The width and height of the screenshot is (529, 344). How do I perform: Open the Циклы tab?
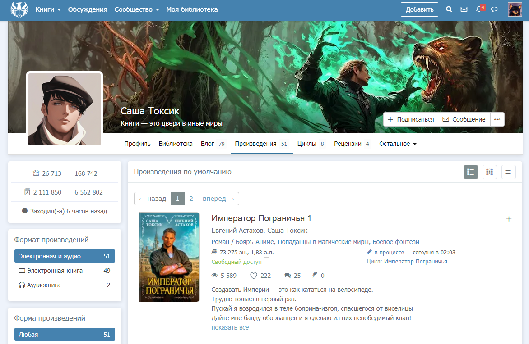[x=311, y=144]
